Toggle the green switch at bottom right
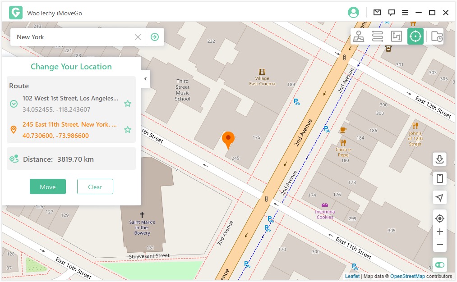Screen dimensions: 457x282 (440, 265)
